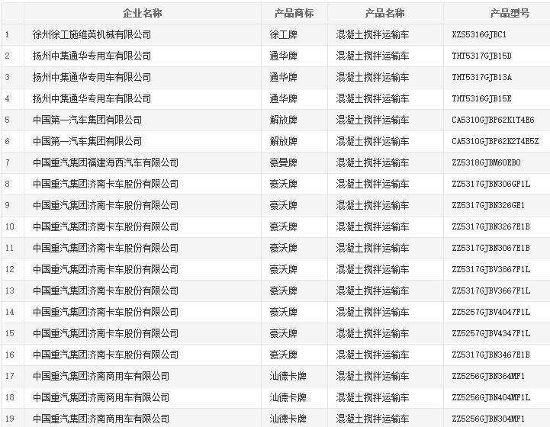Click model CA5310GJBP62K2T4E5Z
Viewport: 550px width, 427px height.
[495, 141]
